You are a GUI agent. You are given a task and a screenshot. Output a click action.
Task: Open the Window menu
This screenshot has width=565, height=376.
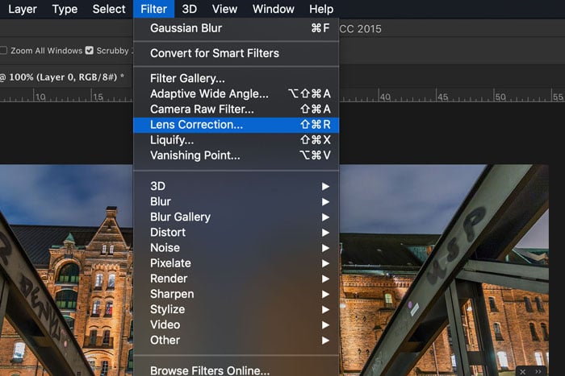(x=273, y=9)
